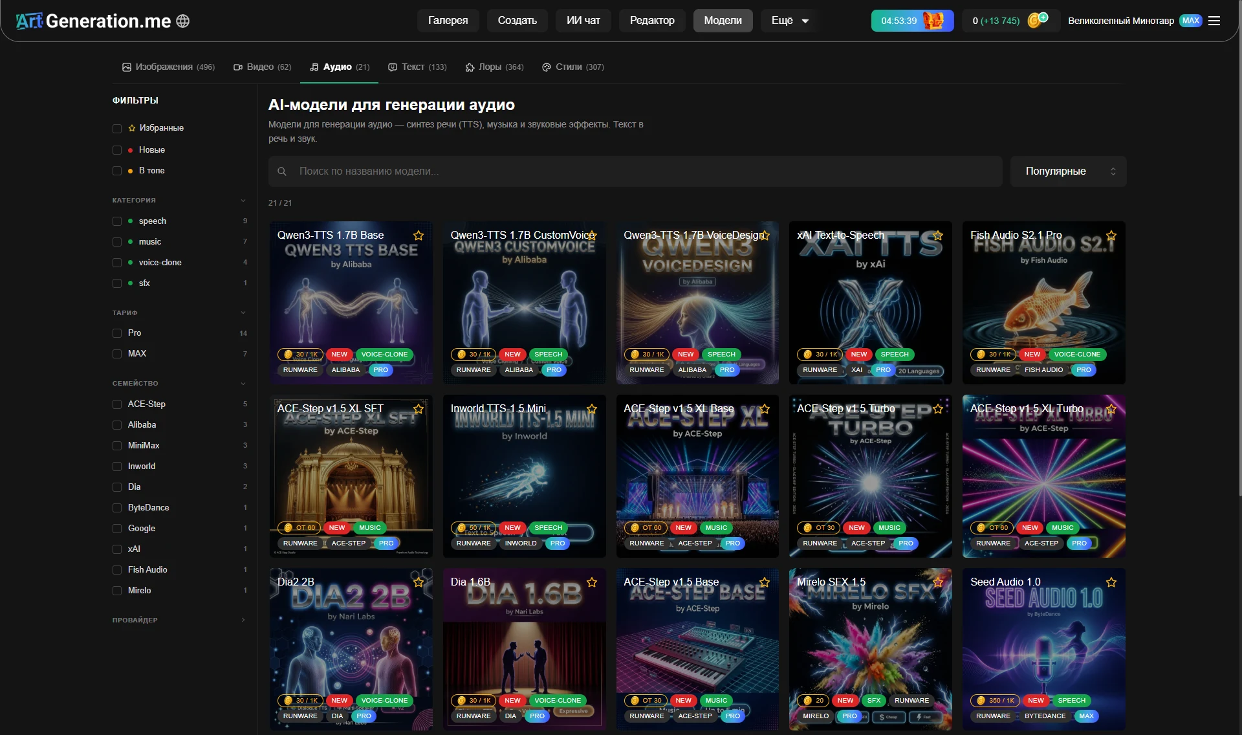This screenshot has width=1242, height=735.
Task: Click the Модели nav button
Action: [723, 21]
